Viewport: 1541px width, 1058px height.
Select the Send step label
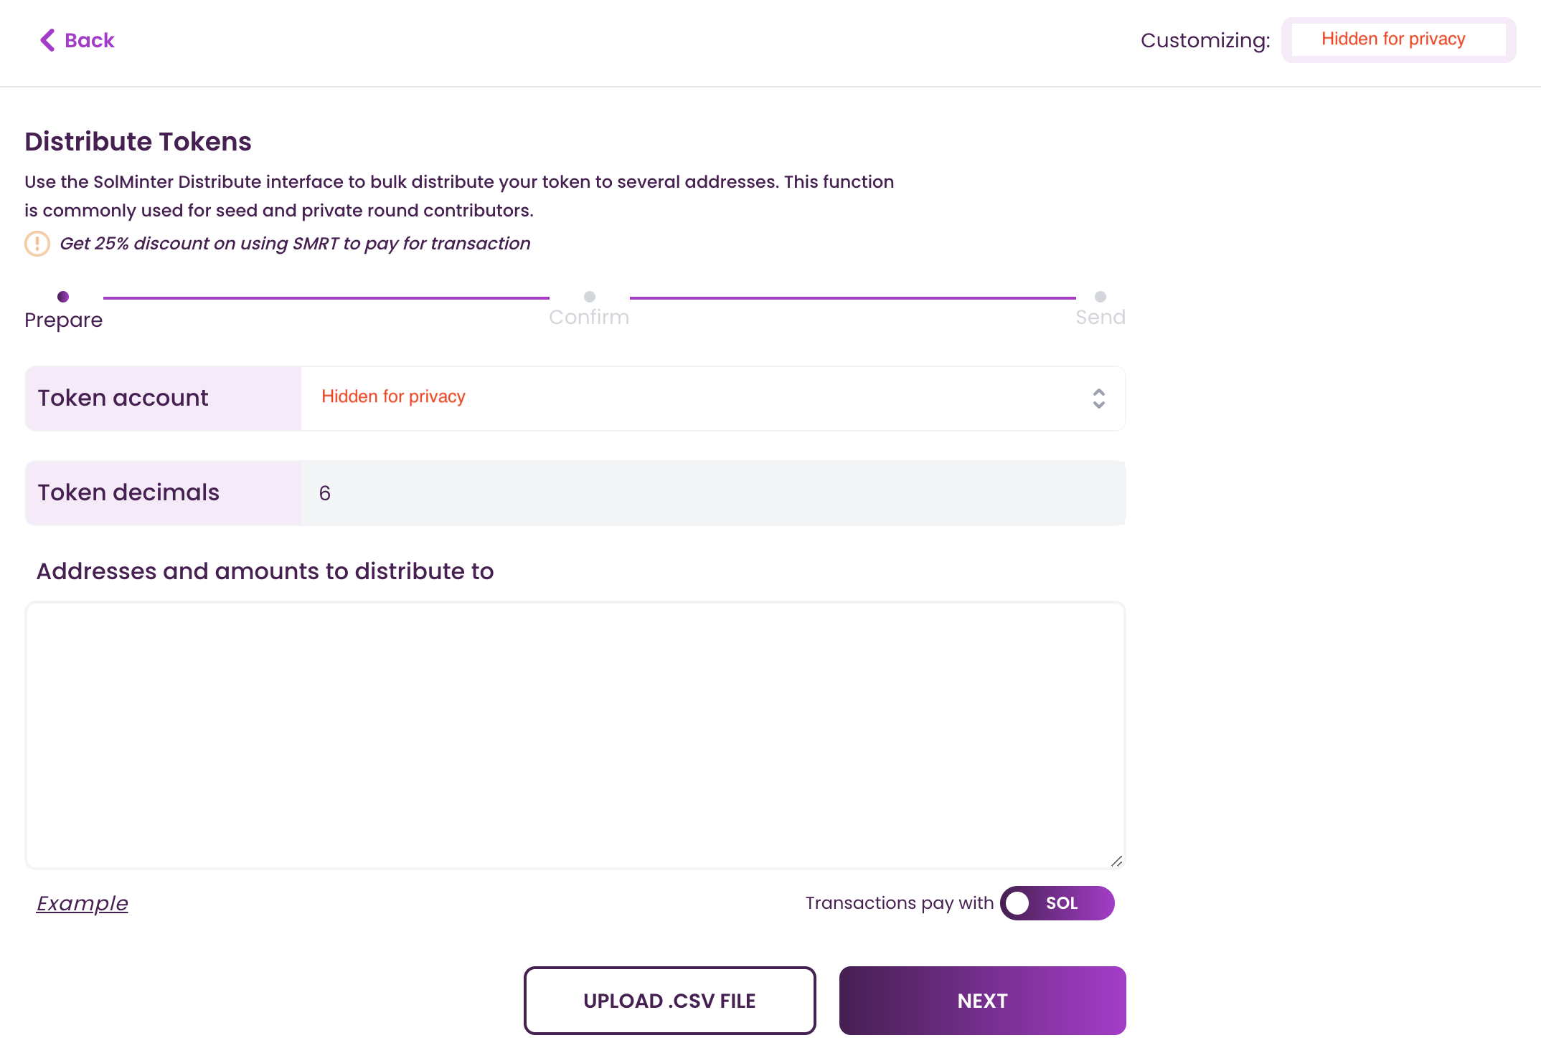(1100, 318)
